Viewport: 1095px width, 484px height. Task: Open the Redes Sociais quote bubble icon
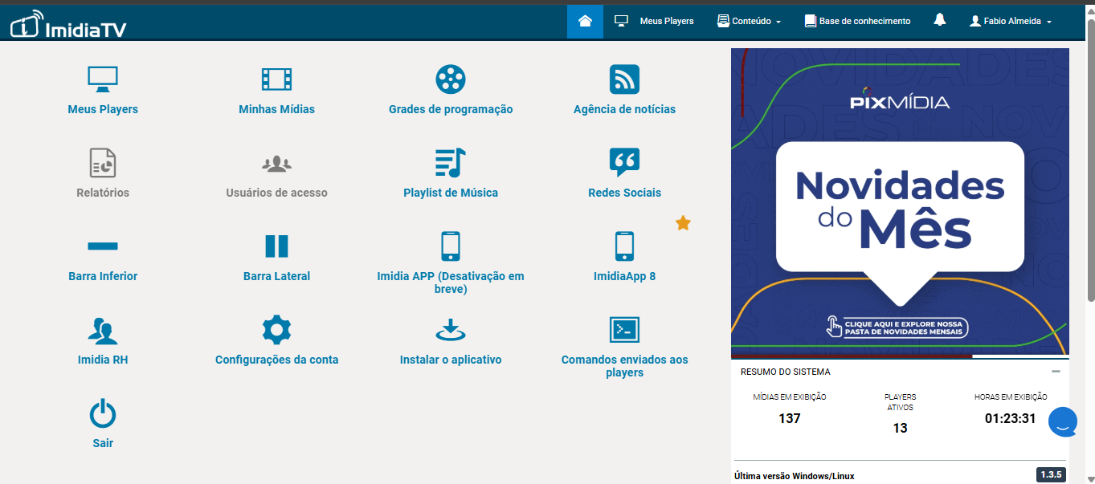tap(624, 162)
